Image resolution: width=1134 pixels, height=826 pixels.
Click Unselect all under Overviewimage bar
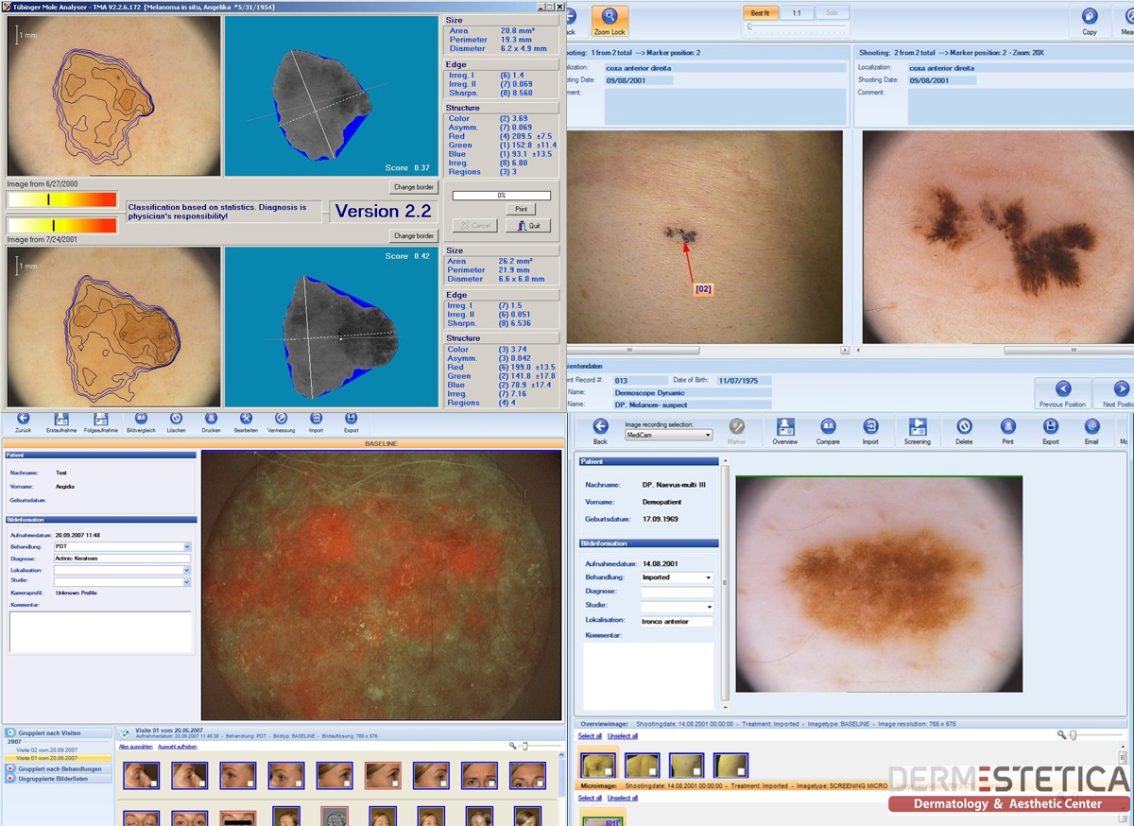pos(622,735)
